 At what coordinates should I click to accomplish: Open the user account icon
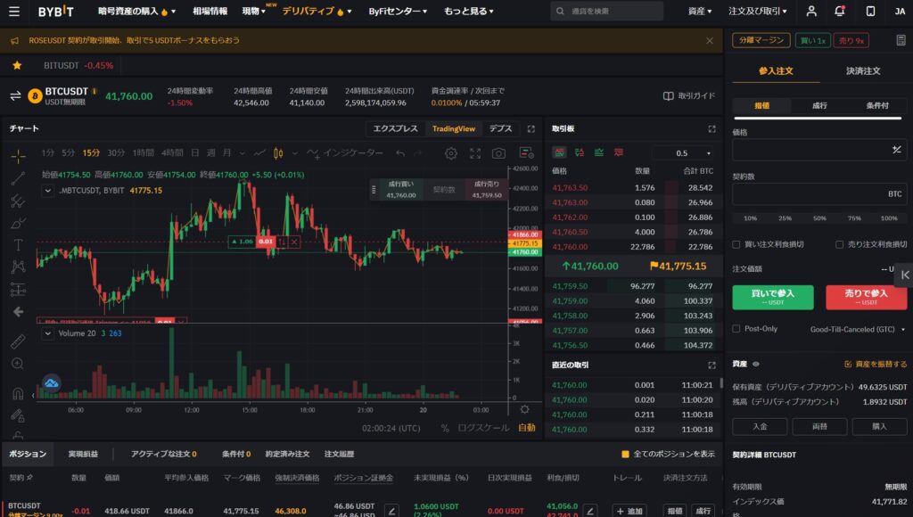811,11
